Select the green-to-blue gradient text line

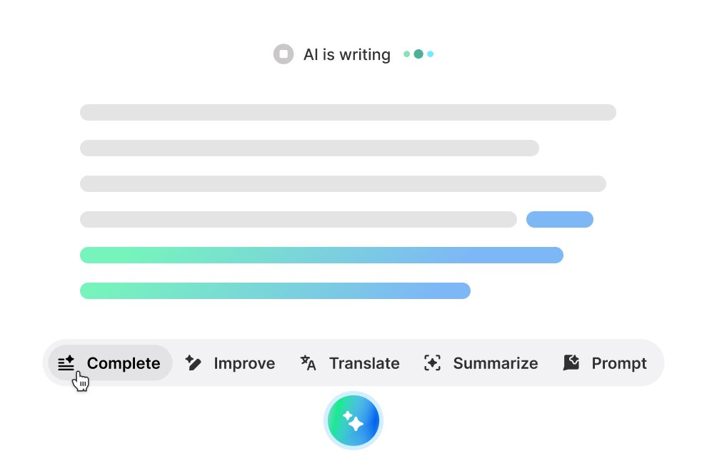[321, 255]
